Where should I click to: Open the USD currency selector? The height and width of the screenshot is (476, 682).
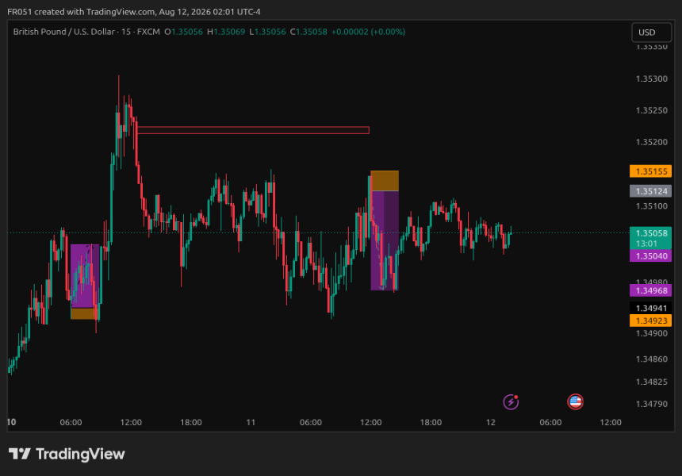(x=651, y=33)
